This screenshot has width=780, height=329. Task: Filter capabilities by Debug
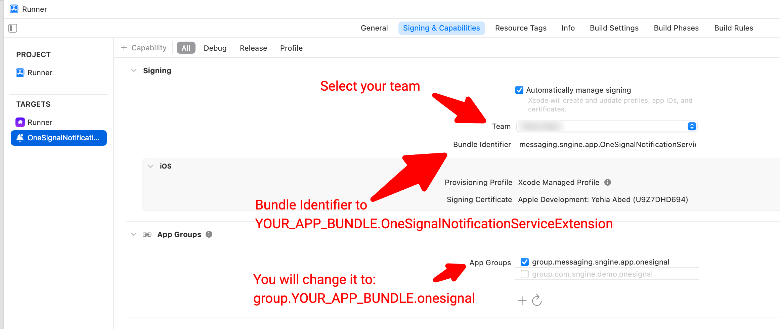215,48
